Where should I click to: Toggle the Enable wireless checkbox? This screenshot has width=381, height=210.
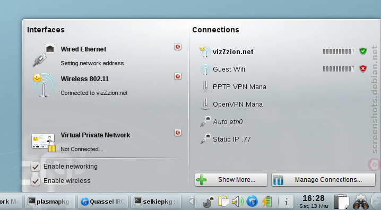click(36, 181)
